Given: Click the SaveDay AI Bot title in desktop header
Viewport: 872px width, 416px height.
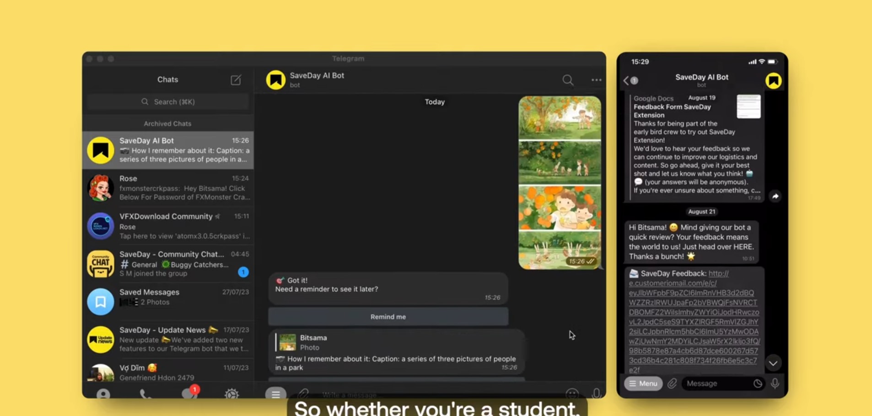Looking at the screenshot, I should click(317, 76).
